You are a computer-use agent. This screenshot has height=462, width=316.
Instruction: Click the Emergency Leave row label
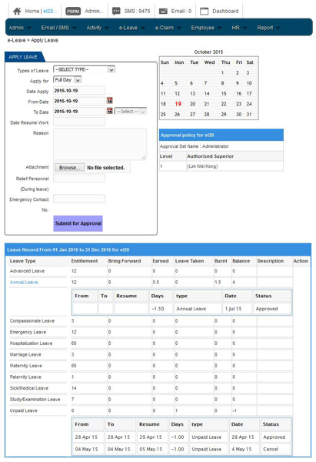28,332
